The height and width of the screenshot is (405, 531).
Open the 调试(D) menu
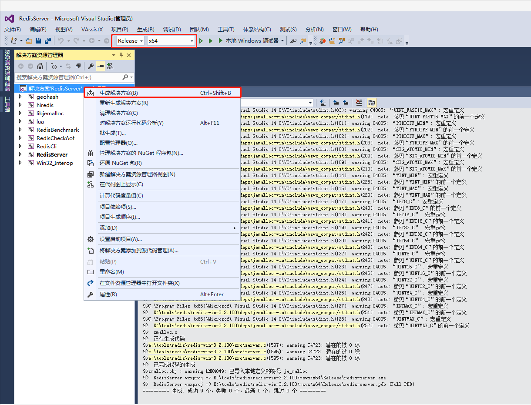tap(171, 30)
